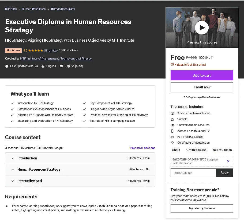Viewport: 244px width, 220px height.
Task: Expand the Human Resources Strategy section chevron
Action: tap(13, 170)
